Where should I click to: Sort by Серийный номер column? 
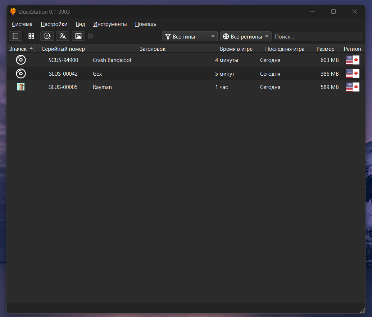pos(63,49)
